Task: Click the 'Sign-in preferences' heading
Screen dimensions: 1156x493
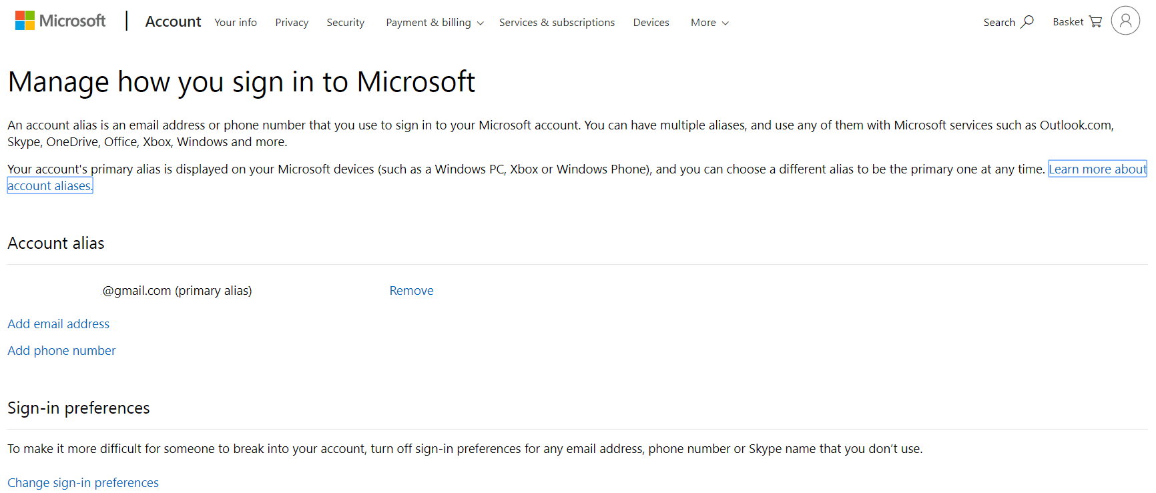Action: pos(79,408)
